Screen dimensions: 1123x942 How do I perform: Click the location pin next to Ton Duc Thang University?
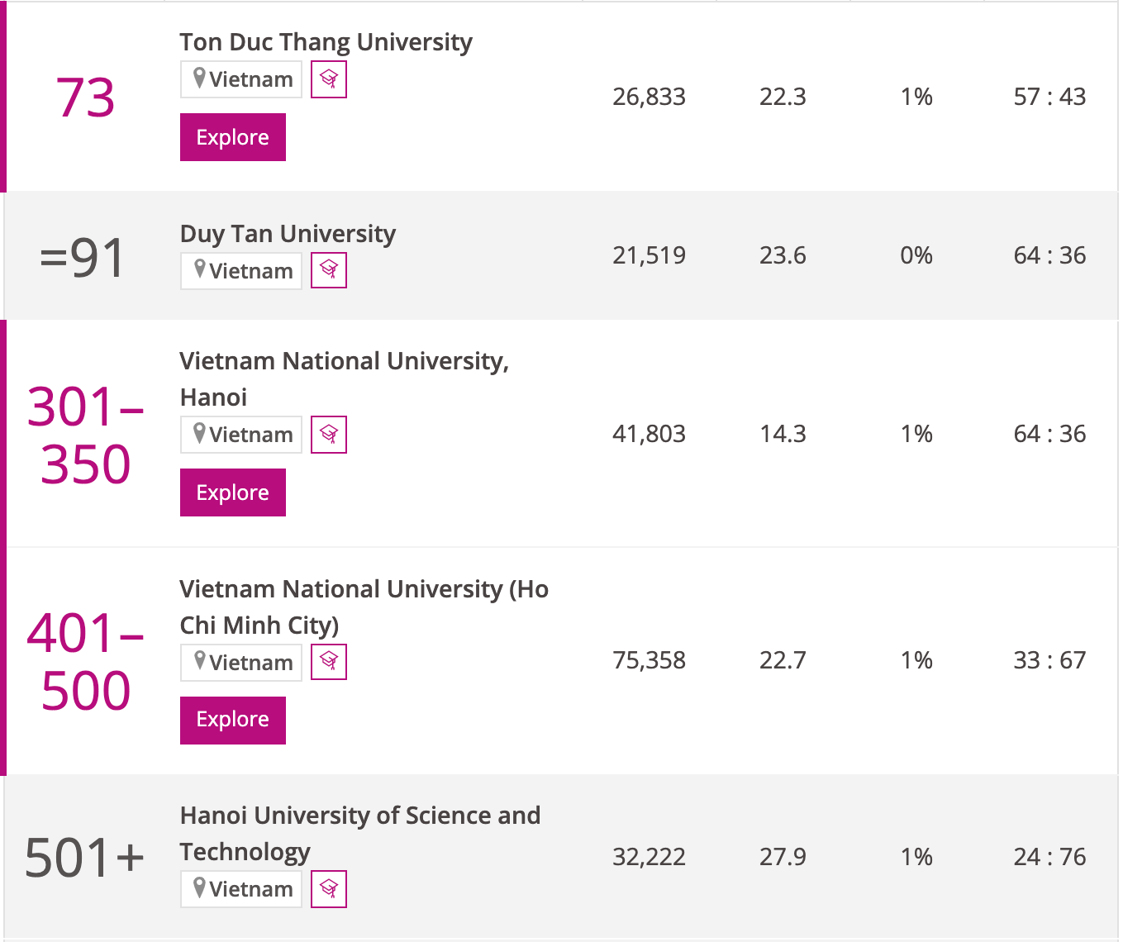tap(198, 79)
